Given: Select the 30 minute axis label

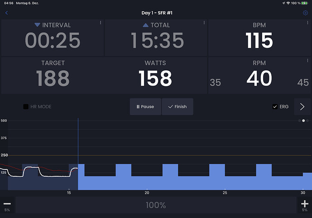Looking at the screenshot, I should coord(303,193).
